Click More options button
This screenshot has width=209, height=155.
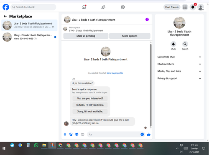point(130,36)
